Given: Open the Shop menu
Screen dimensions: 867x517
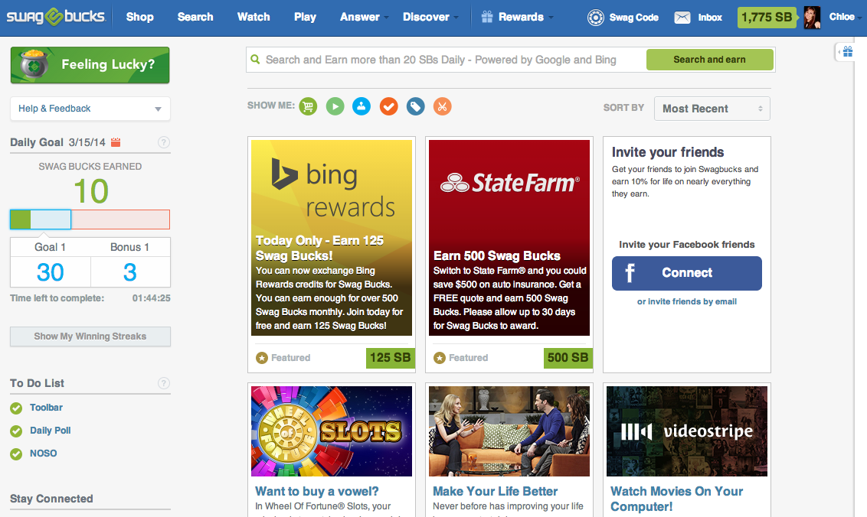Looking at the screenshot, I should coord(140,17).
